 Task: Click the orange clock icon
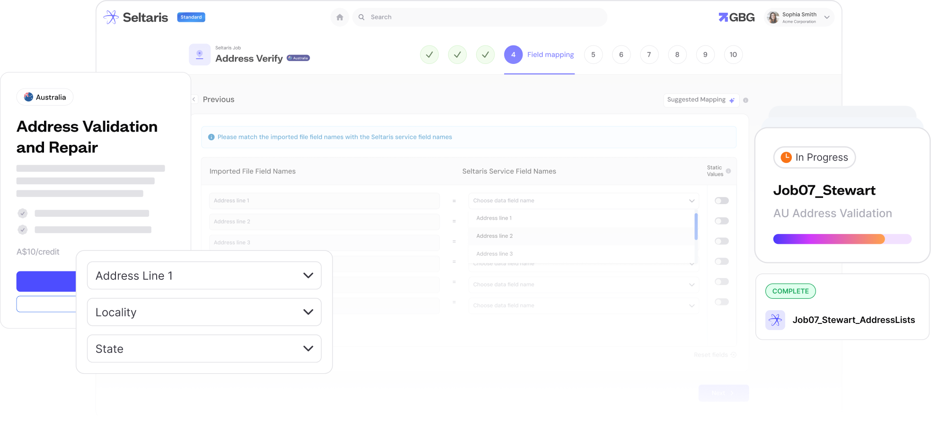pos(786,157)
